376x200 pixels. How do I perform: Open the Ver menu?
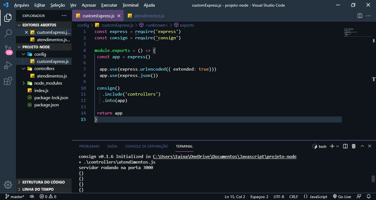click(73, 5)
